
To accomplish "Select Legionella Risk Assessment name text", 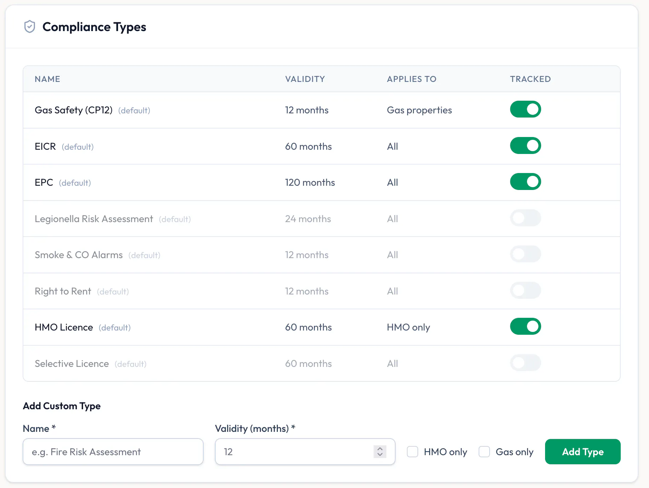I will point(94,219).
